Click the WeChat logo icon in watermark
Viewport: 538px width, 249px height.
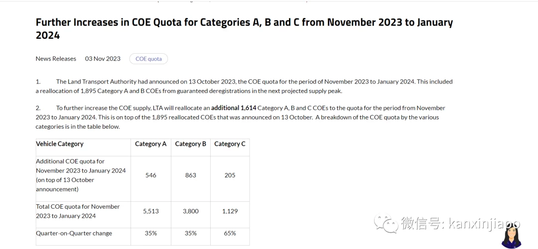386,223
